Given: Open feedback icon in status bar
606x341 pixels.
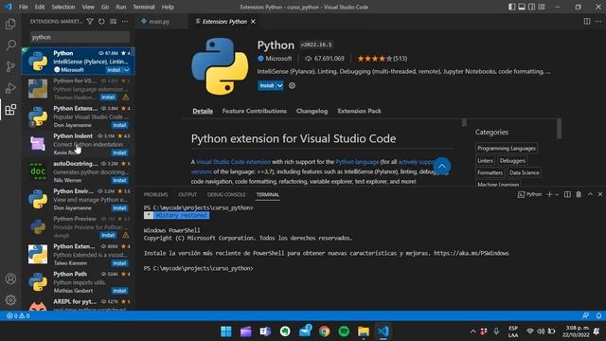Looking at the screenshot, I should pyautogui.click(x=586, y=315).
